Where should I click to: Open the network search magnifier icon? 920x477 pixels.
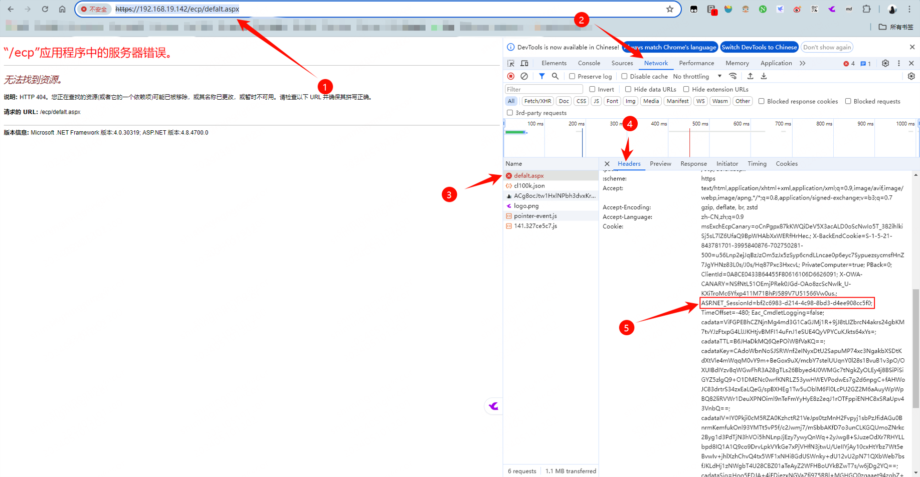coord(555,77)
